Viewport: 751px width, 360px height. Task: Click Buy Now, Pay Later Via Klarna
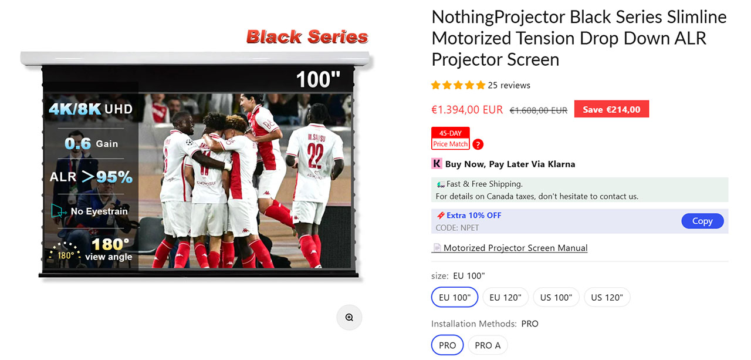point(510,164)
